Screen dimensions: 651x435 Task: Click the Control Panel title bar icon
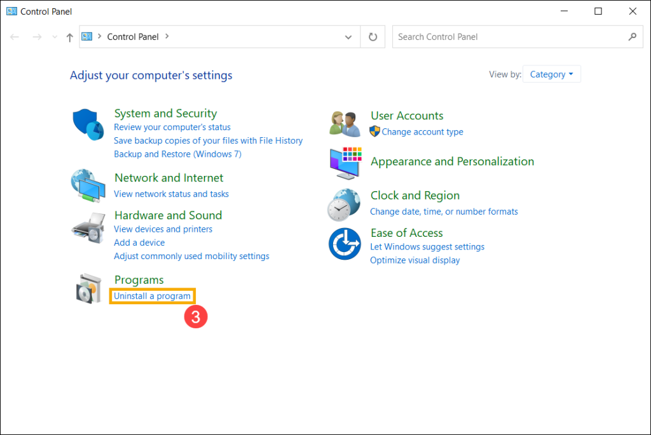tap(11, 11)
